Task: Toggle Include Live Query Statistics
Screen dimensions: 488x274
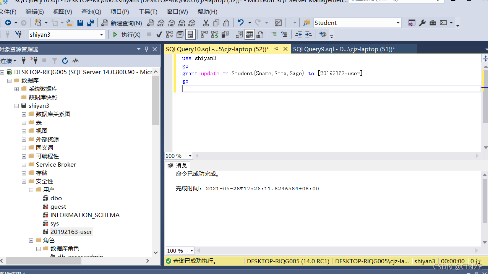Action: [x=215, y=34]
